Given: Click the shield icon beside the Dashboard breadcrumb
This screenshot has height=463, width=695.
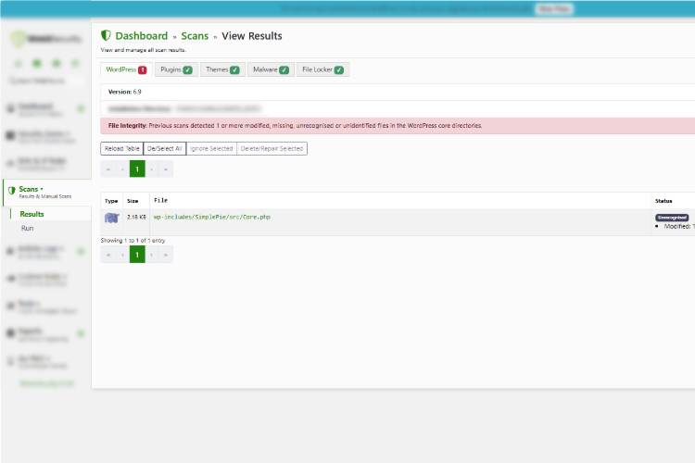Looking at the screenshot, I should coord(106,36).
